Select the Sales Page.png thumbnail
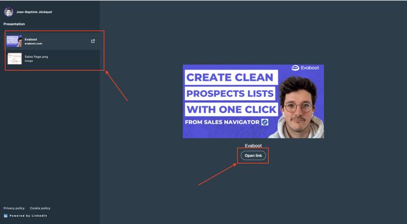Screen dimensions: 407x224 pos(15,58)
